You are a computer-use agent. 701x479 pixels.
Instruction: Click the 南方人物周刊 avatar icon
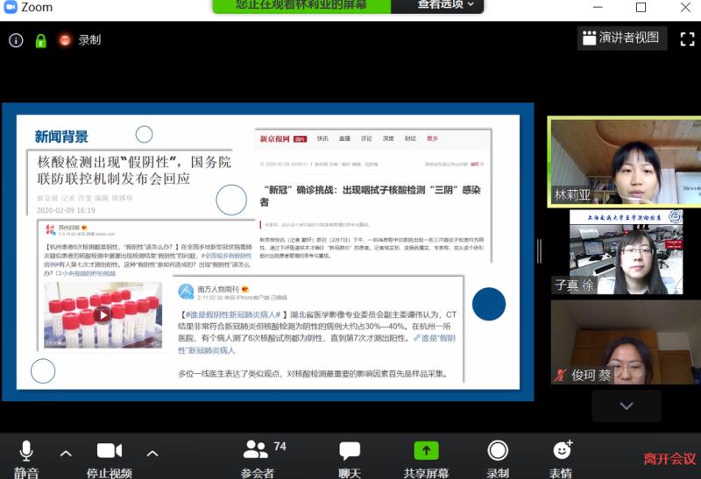pos(186,292)
